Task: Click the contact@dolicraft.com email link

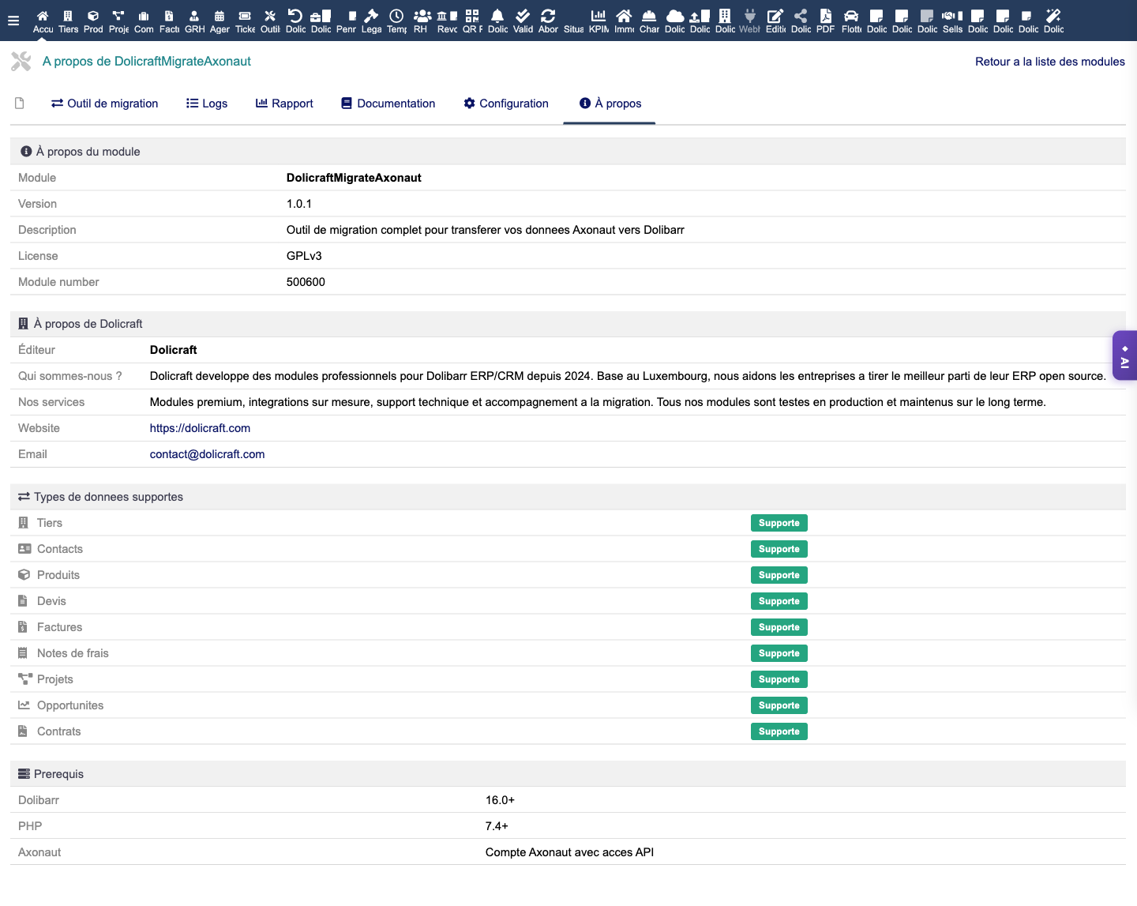Action: click(207, 454)
